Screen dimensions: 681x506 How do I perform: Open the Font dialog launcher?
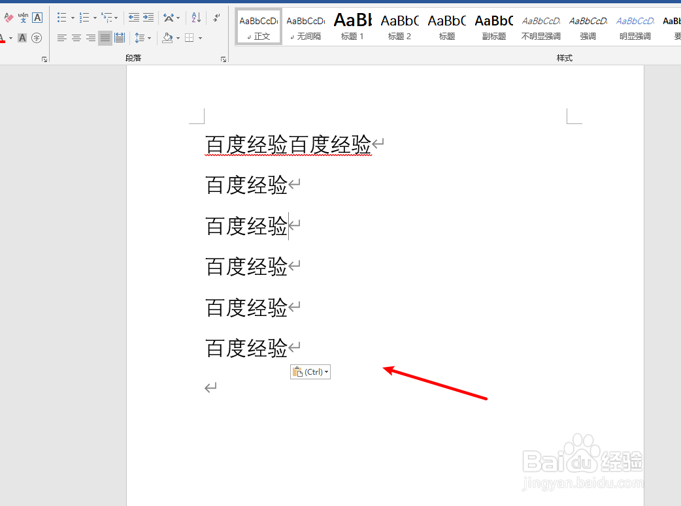click(44, 59)
